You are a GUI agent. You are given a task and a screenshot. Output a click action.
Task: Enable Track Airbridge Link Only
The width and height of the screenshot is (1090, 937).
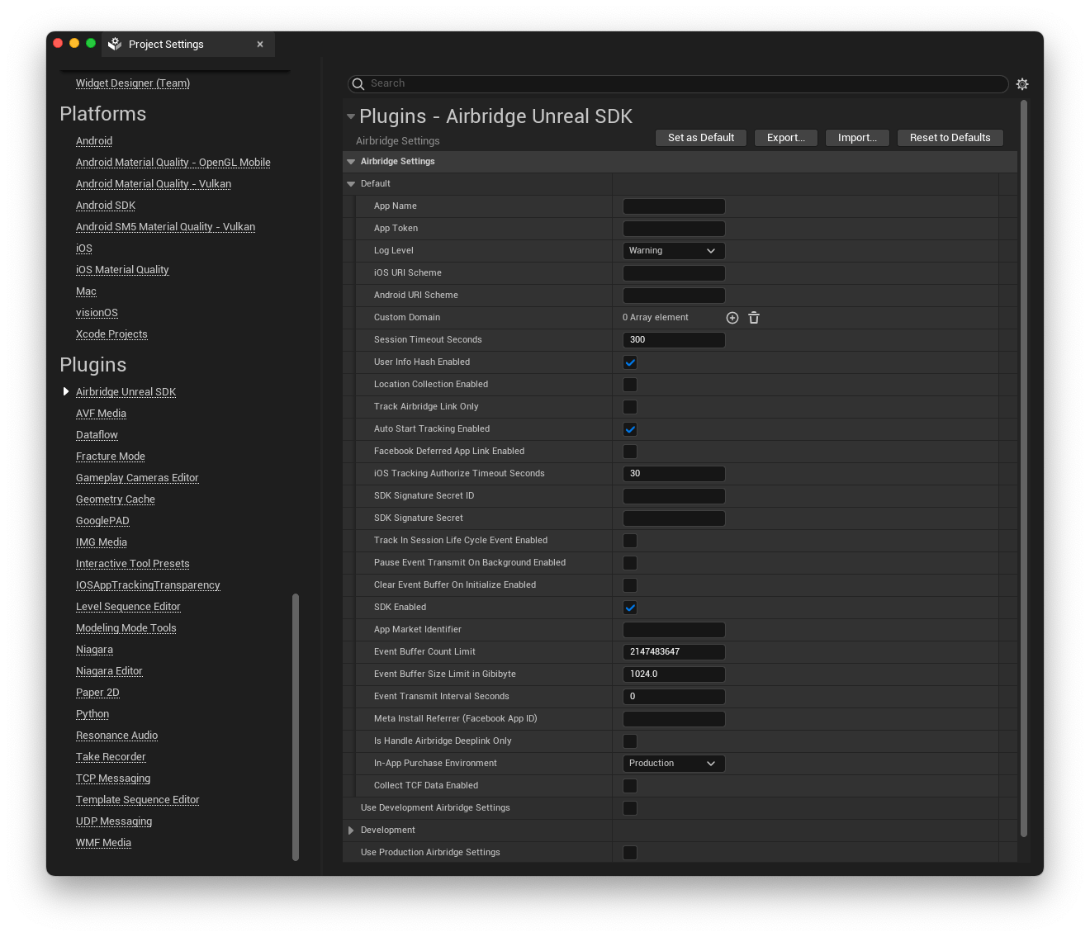(x=630, y=407)
